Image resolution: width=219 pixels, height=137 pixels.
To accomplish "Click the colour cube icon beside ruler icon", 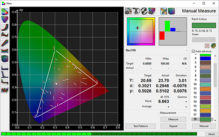I will (171, 11).
